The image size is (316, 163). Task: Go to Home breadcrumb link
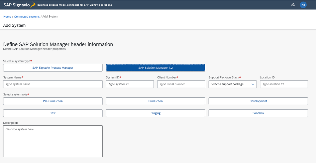point(7,17)
